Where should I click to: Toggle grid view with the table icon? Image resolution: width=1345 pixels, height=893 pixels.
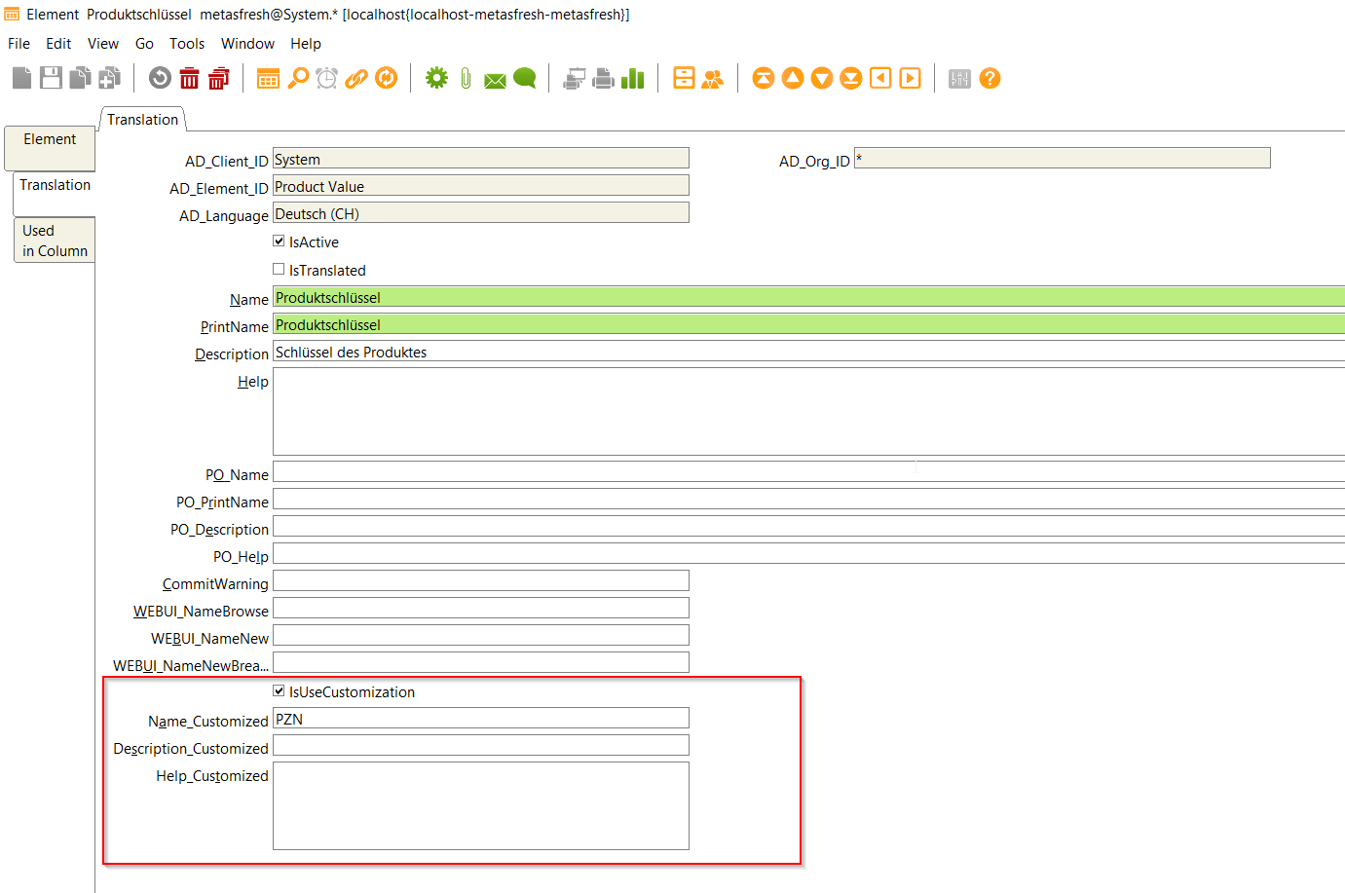[x=268, y=78]
